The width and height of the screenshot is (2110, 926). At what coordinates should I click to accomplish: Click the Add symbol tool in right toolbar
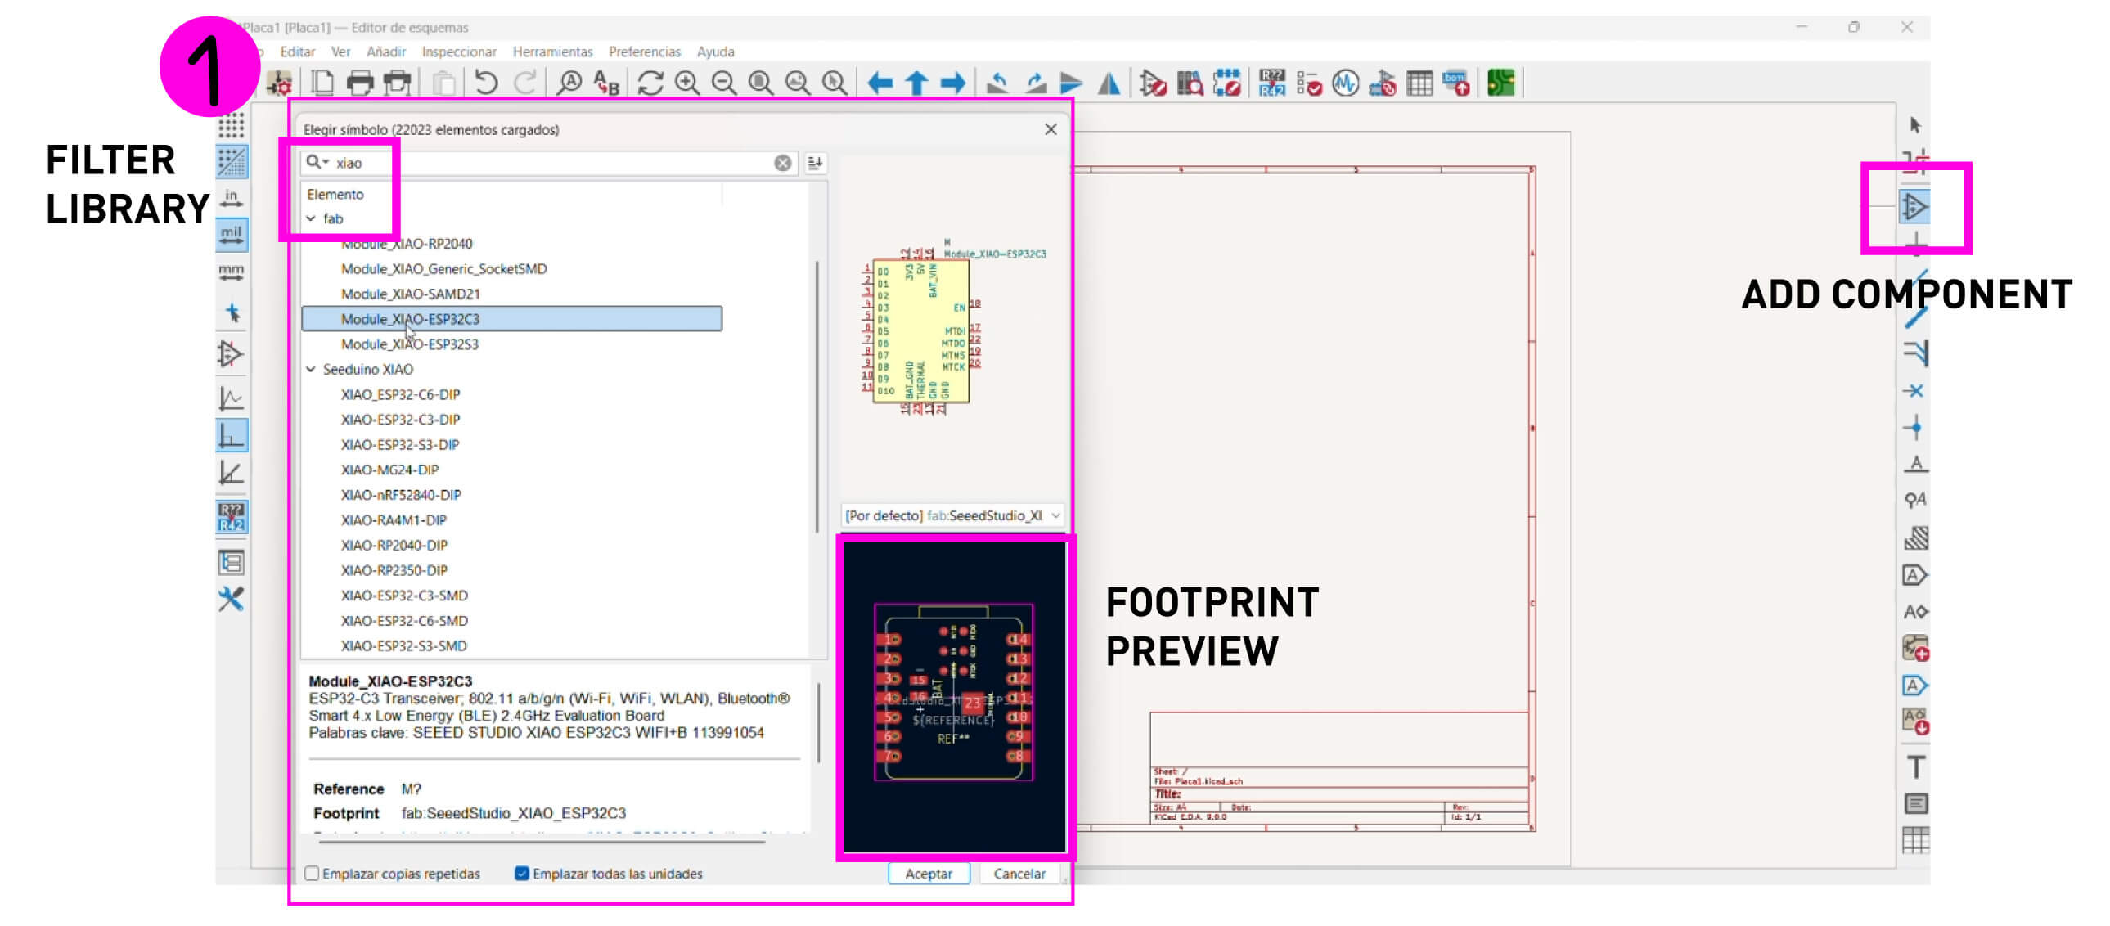(x=1914, y=207)
